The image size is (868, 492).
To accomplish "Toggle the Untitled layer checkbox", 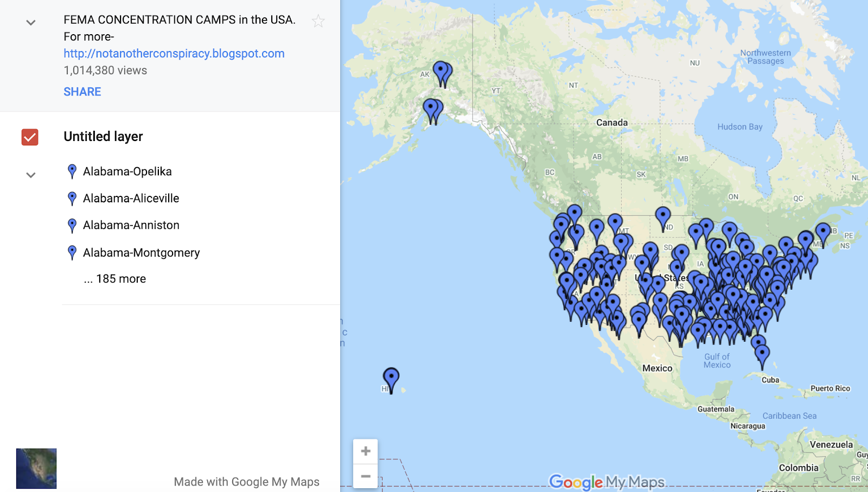I will click(x=30, y=137).
